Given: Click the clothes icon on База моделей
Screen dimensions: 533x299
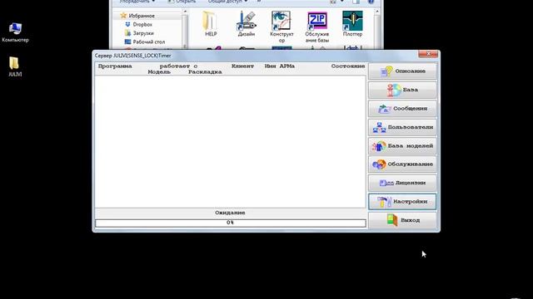Looking at the screenshot, I should (x=378, y=146).
